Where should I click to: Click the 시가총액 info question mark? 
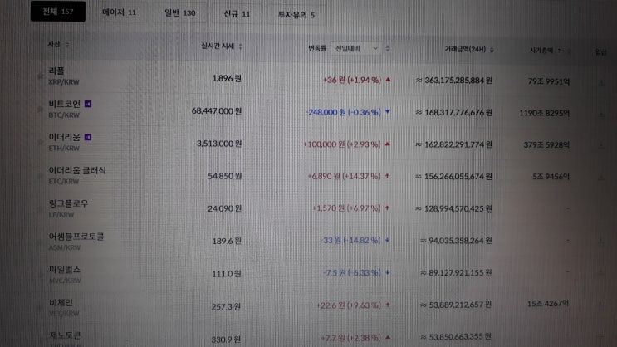point(559,51)
